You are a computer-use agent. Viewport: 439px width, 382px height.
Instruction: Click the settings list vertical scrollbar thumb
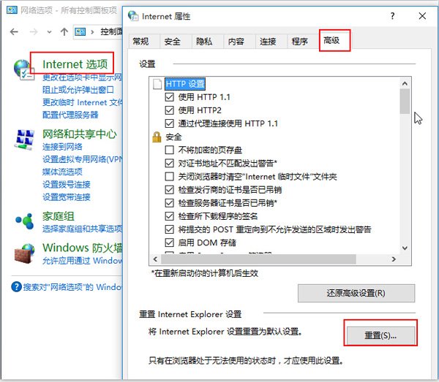point(405,101)
